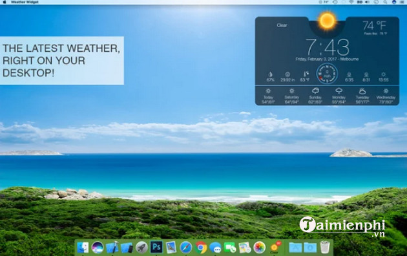Screen dimensions: 407x256
Task: Open Finder from the Dock
Action: (83, 248)
